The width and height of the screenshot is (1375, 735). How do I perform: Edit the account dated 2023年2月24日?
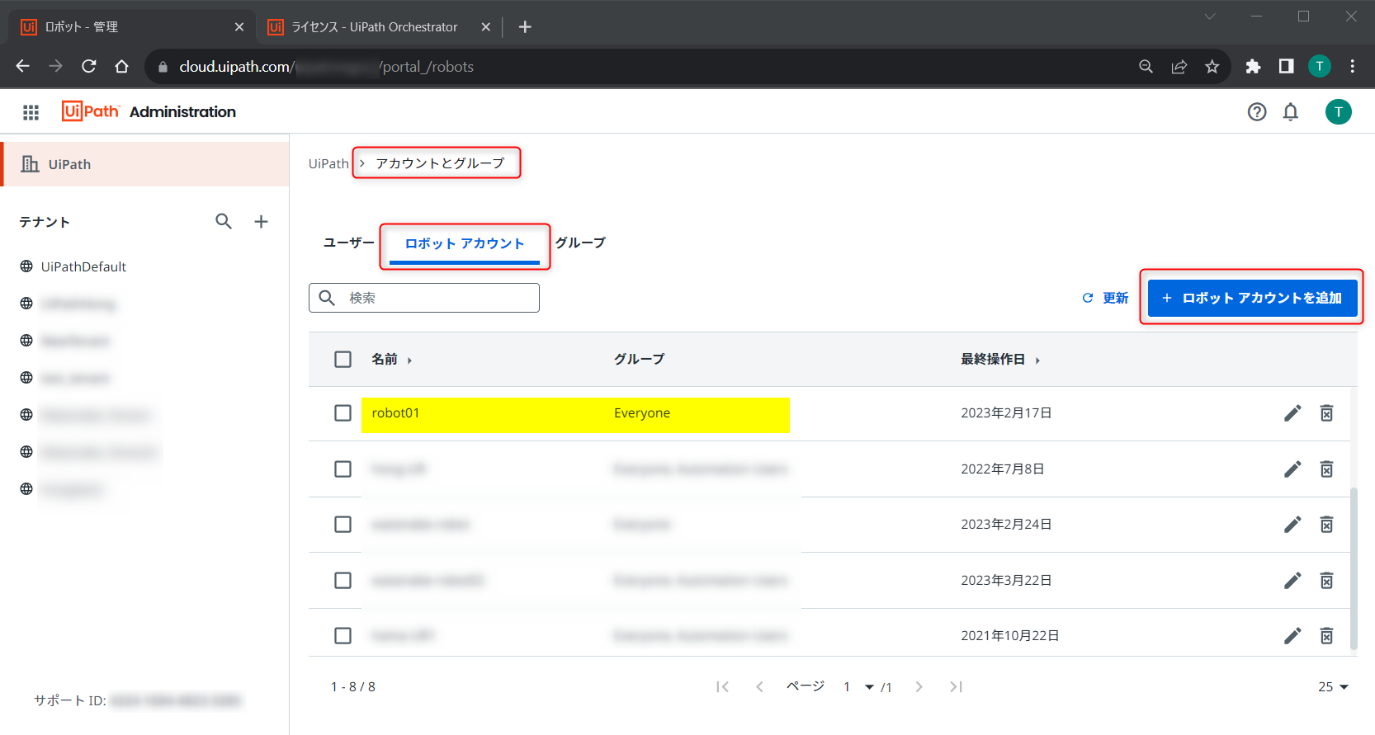coord(1292,525)
